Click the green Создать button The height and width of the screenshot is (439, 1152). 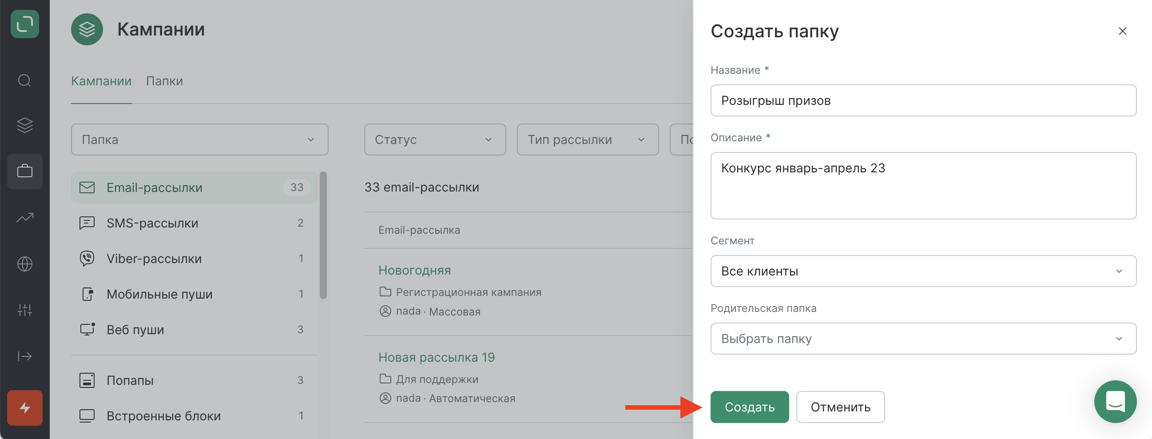click(750, 407)
